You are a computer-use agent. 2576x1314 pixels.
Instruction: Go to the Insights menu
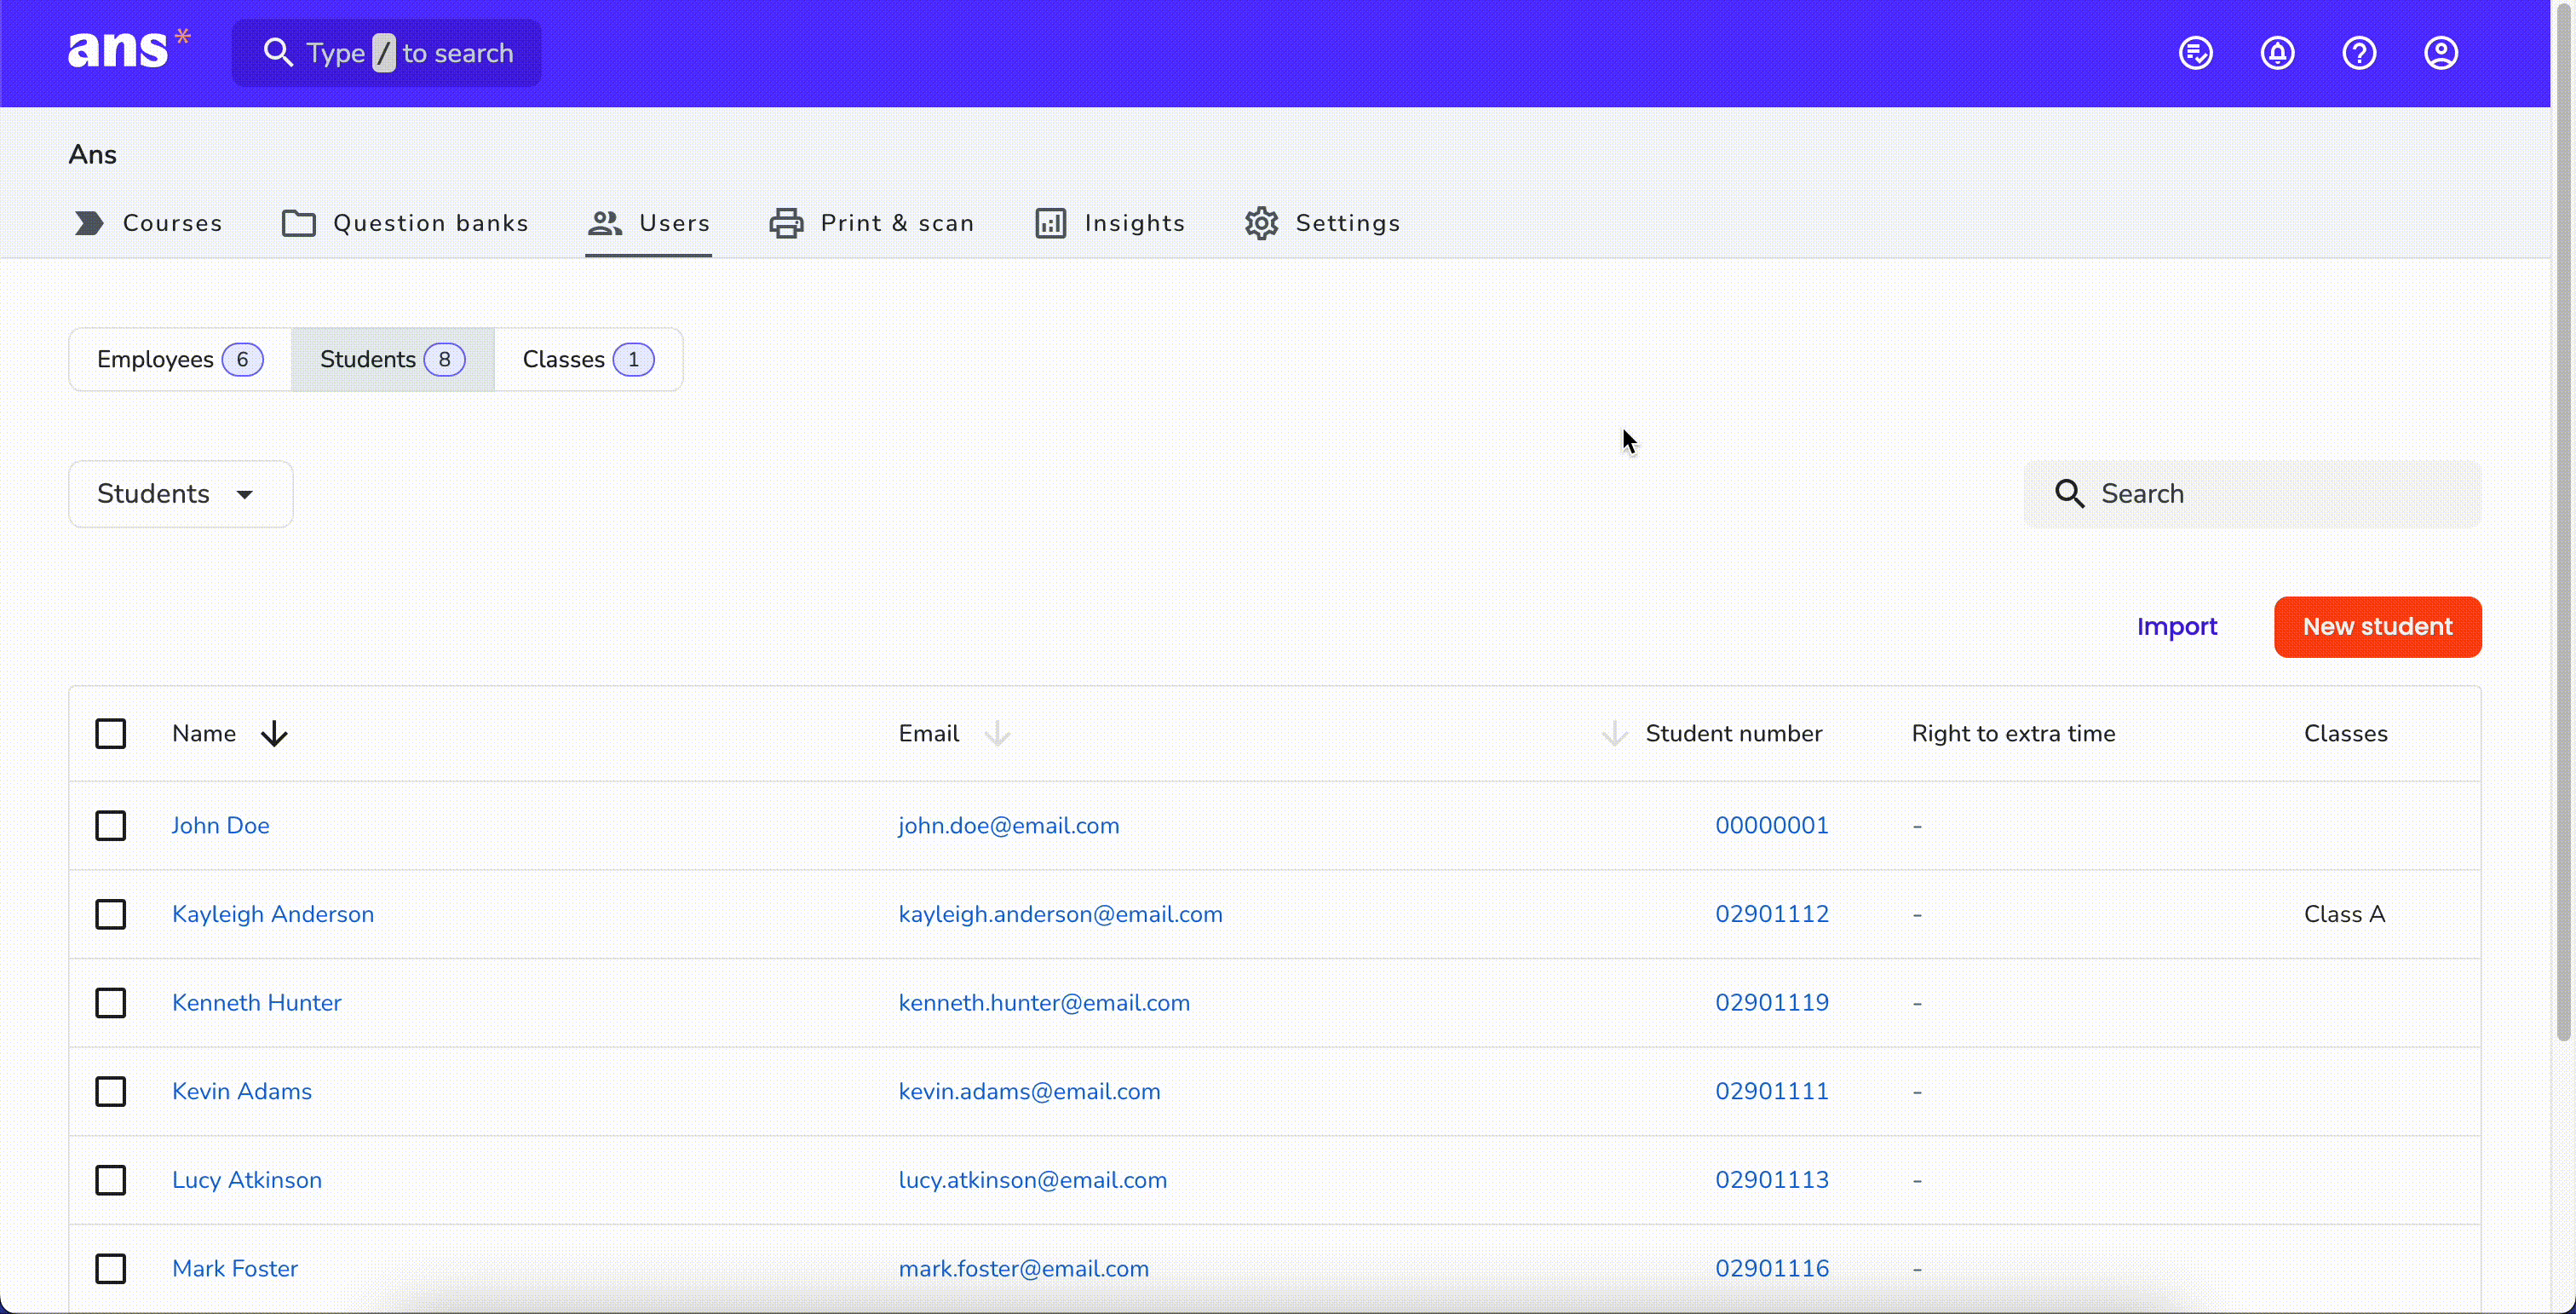coord(1110,223)
